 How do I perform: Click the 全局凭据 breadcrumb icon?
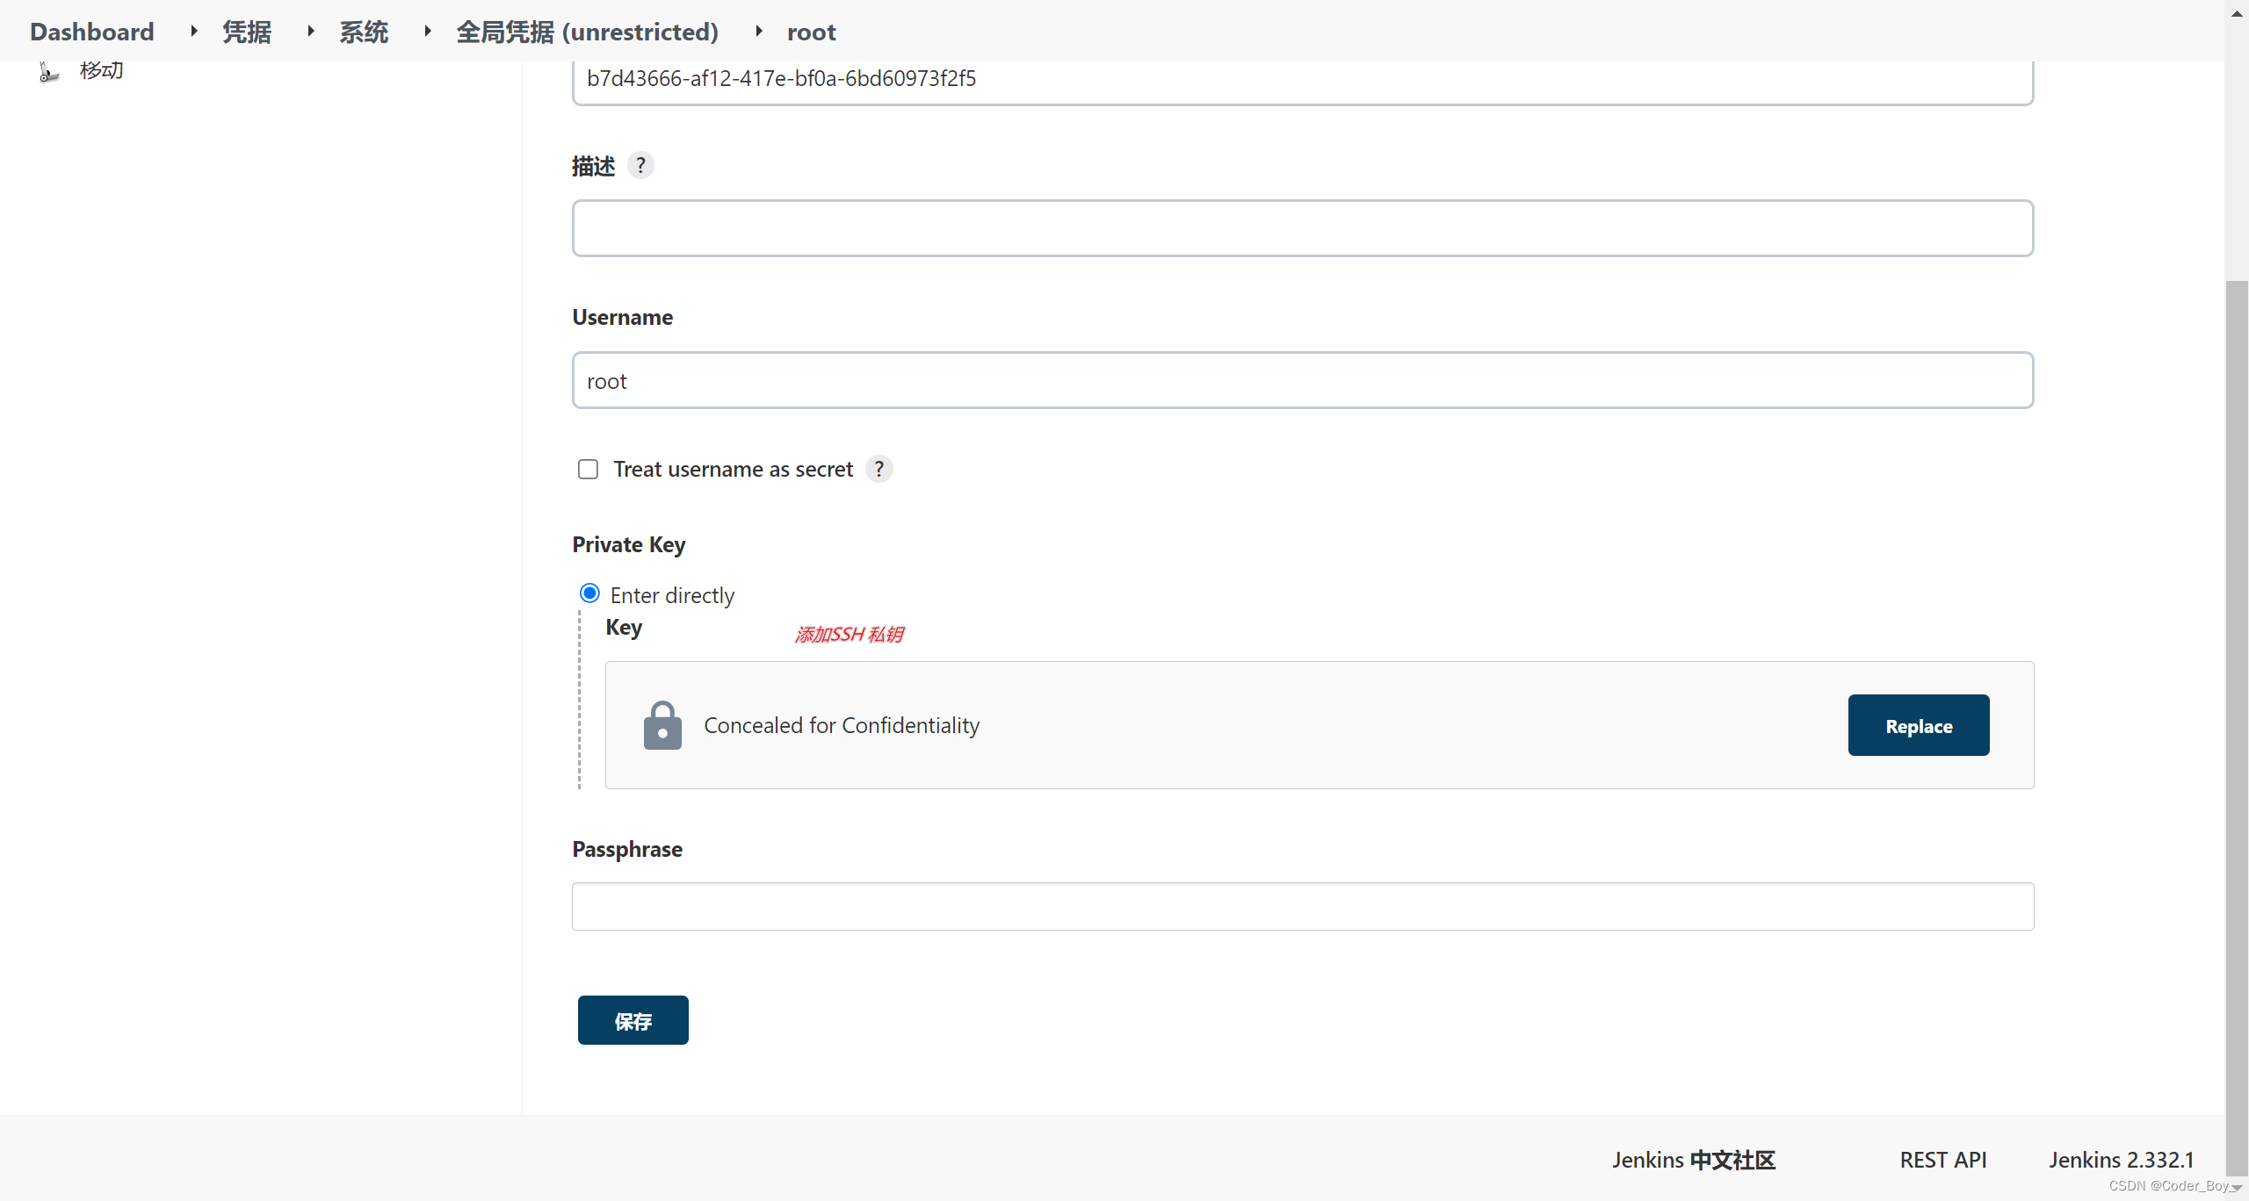(x=751, y=32)
